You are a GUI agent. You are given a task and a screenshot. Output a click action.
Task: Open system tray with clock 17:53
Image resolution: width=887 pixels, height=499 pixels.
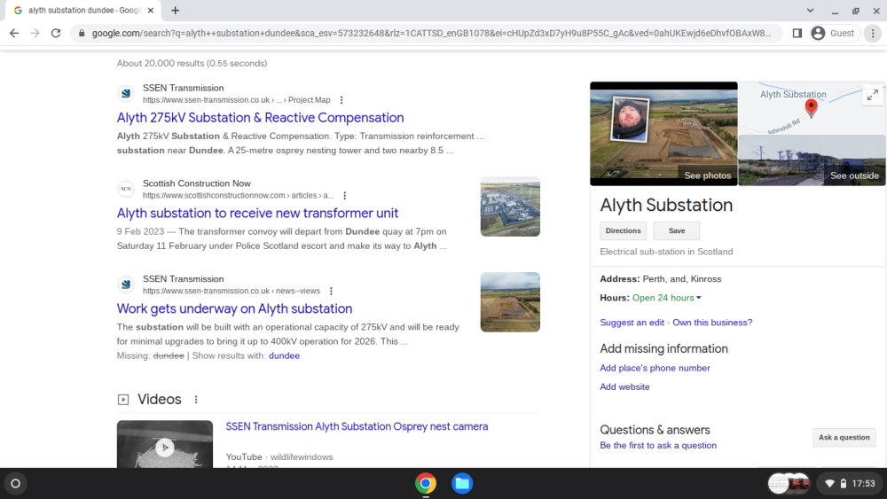tap(850, 484)
